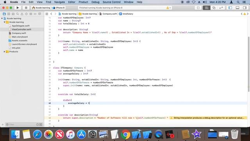Screen dimensions: 250x141
Task: Toggle recently modified files filter
Action: click(x=37, y=125)
